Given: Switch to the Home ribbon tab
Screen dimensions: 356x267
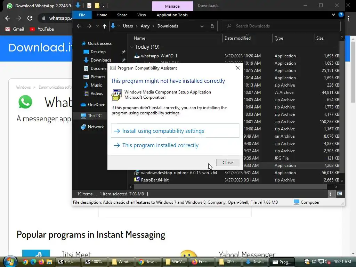Looking at the screenshot, I should tap(102, 15).
